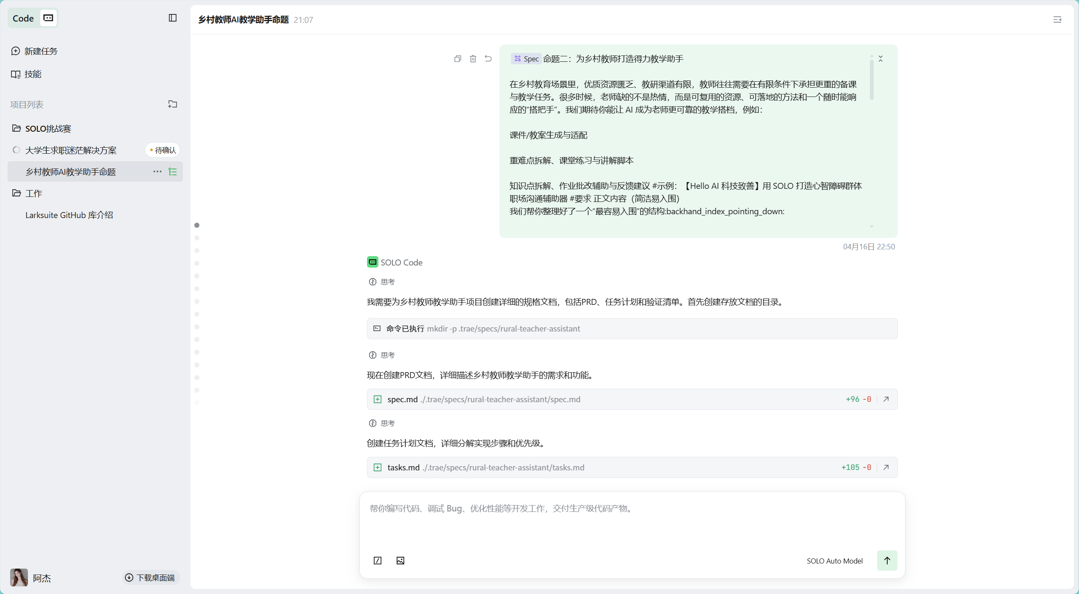Click the undo arrow icon beside the message

pyautogui.click(x=488, y=59)
